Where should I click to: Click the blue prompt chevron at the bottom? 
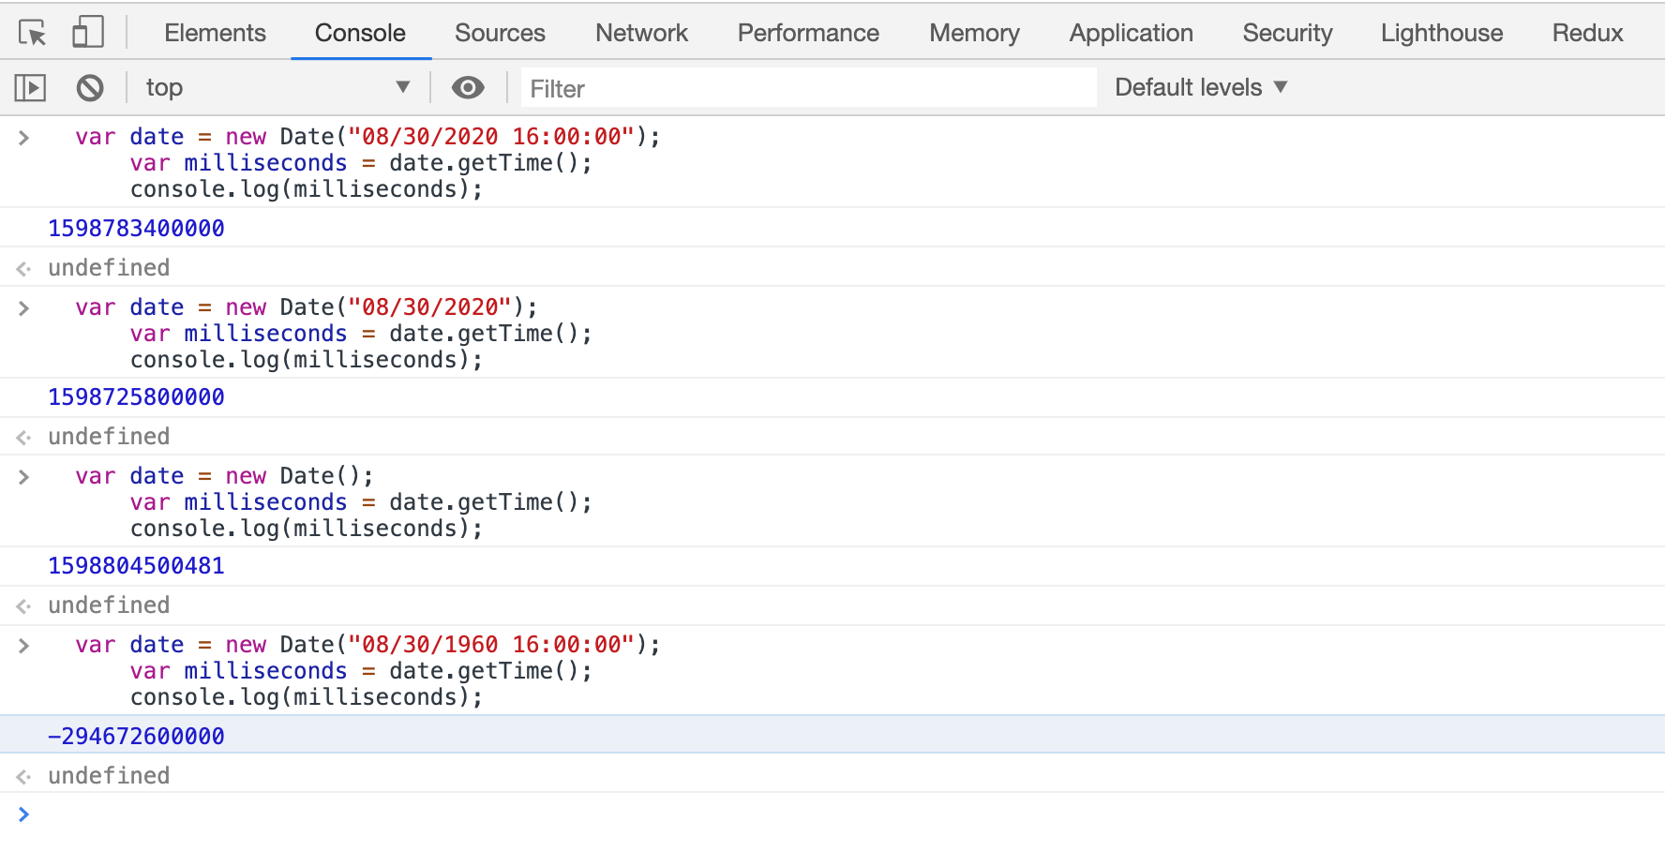(x=22, y=814)
